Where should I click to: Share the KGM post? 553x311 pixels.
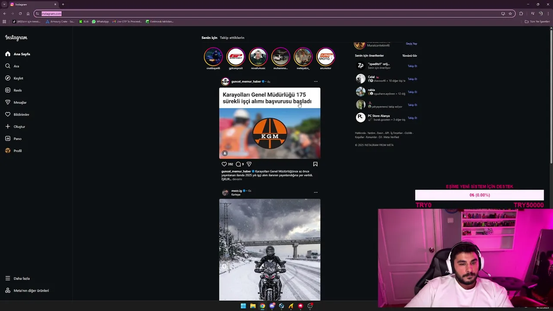pos(249,164)
